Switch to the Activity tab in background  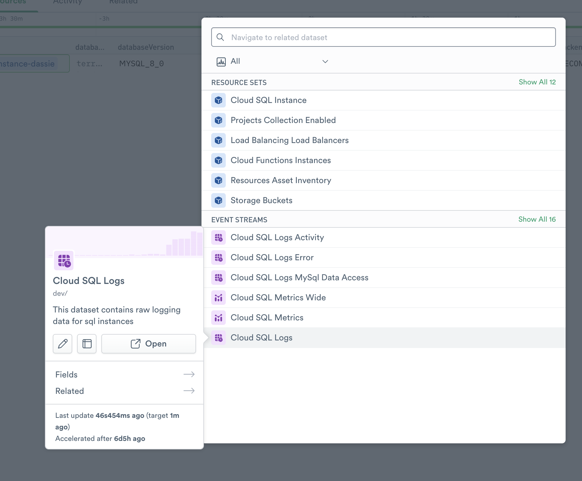pos(67,2)
